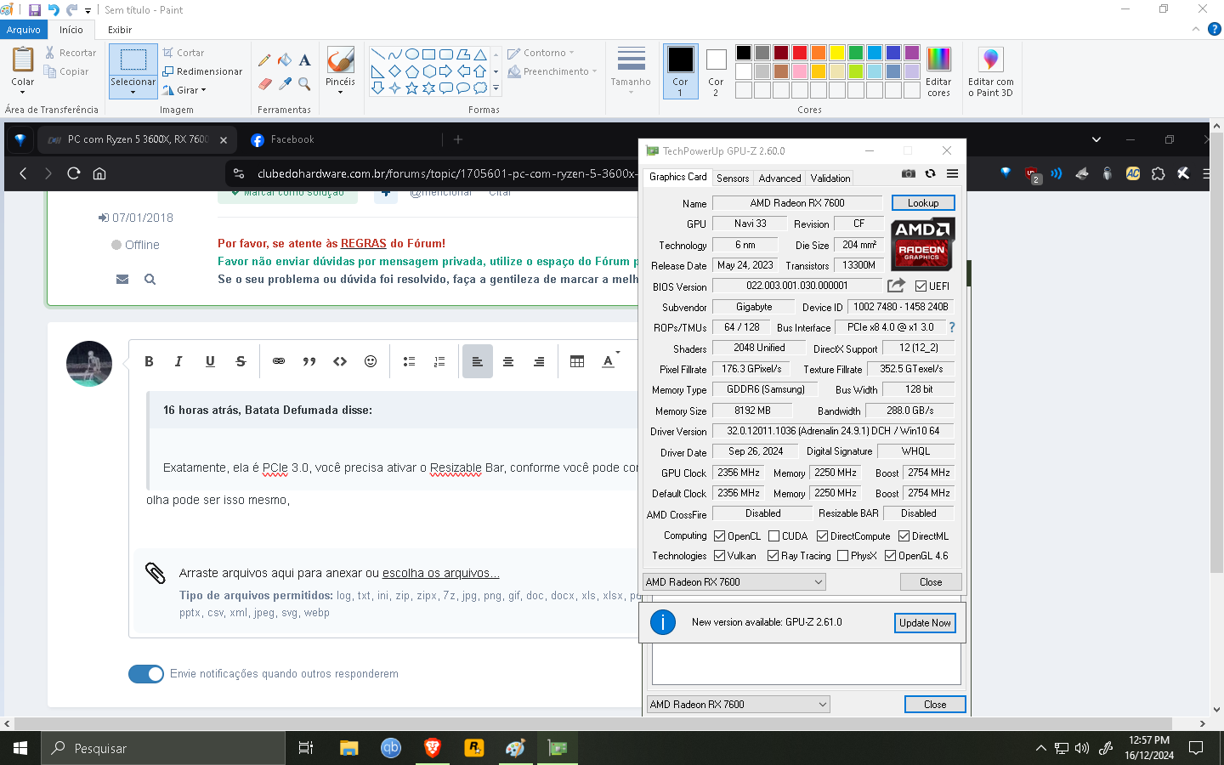Switch to the Sensors tab in GPU-Z
Viewport: 1224px width, 765px height.
pos(733,178)
